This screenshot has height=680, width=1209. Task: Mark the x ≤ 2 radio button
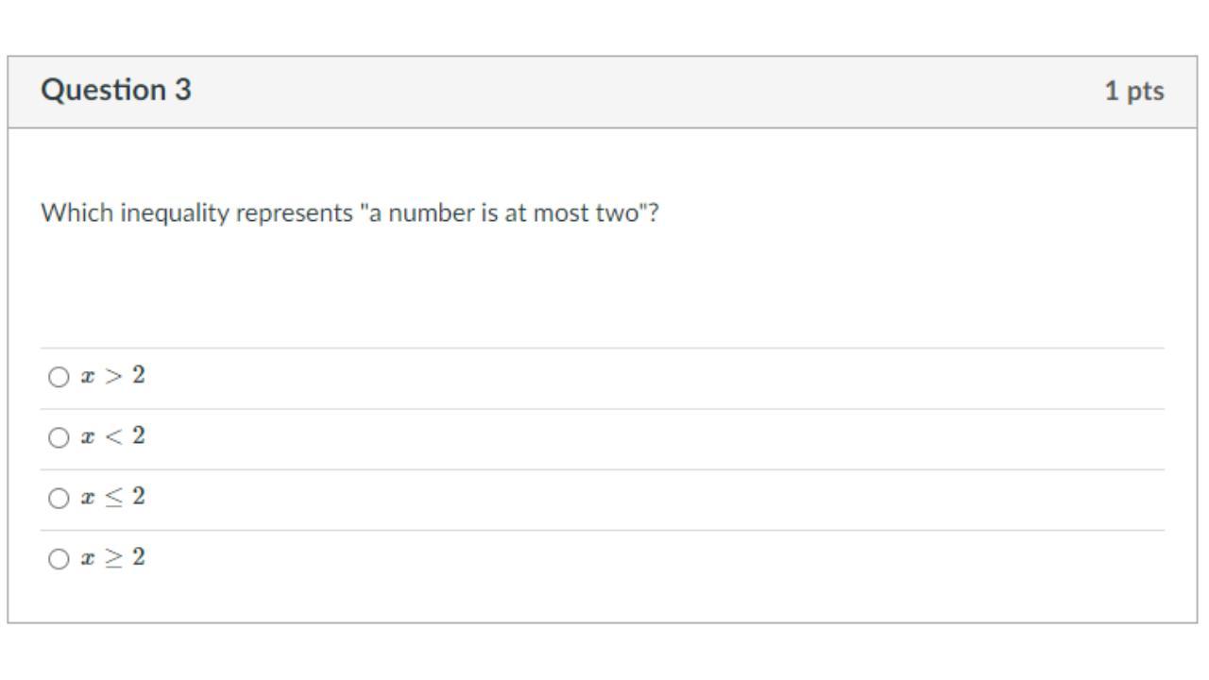coord(59,498)
